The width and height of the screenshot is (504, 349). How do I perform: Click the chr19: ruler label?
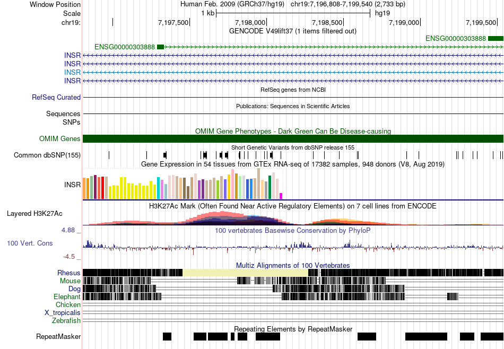[71, 22]
